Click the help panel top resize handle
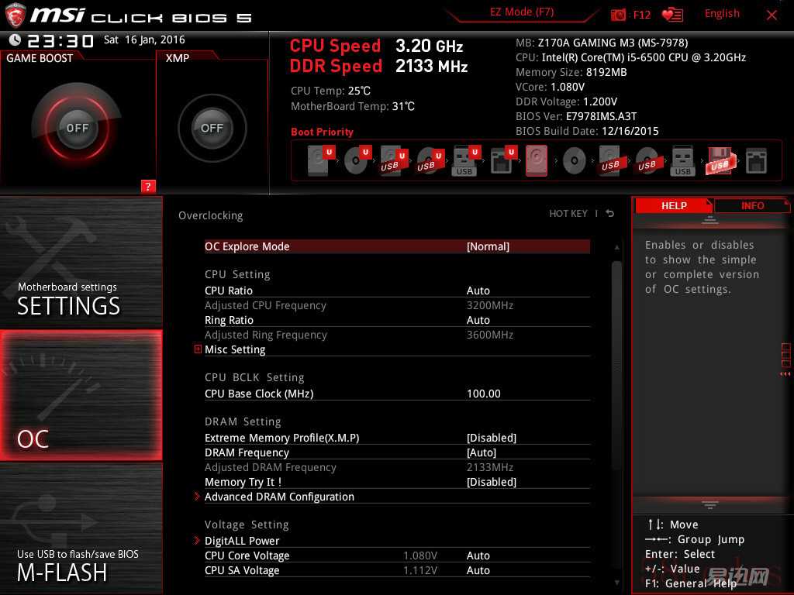This screenshot has height=595, width=794. coord(710,220)
